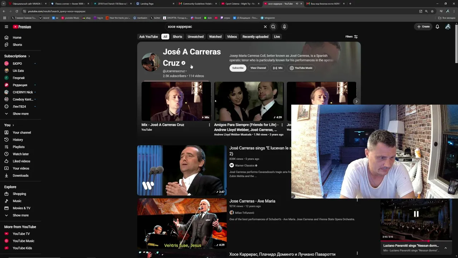Open the E lucevan le stelle video thumbnail
Image resolution: width=458 pixels, height=258 pixels.
(x=182, y=170)
